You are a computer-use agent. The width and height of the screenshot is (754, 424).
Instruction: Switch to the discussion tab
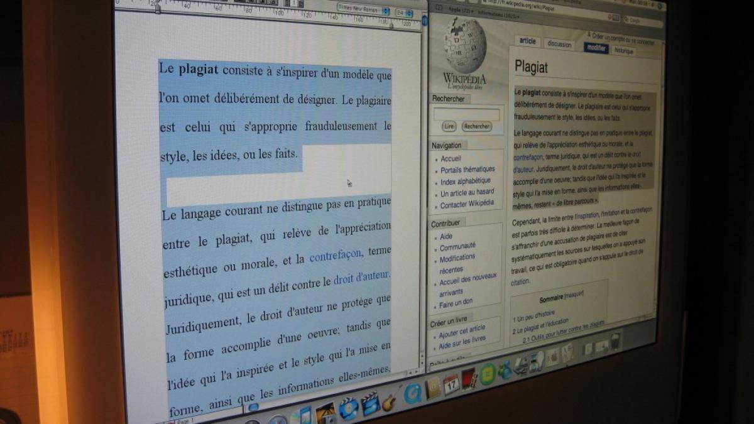click(559, 45)
